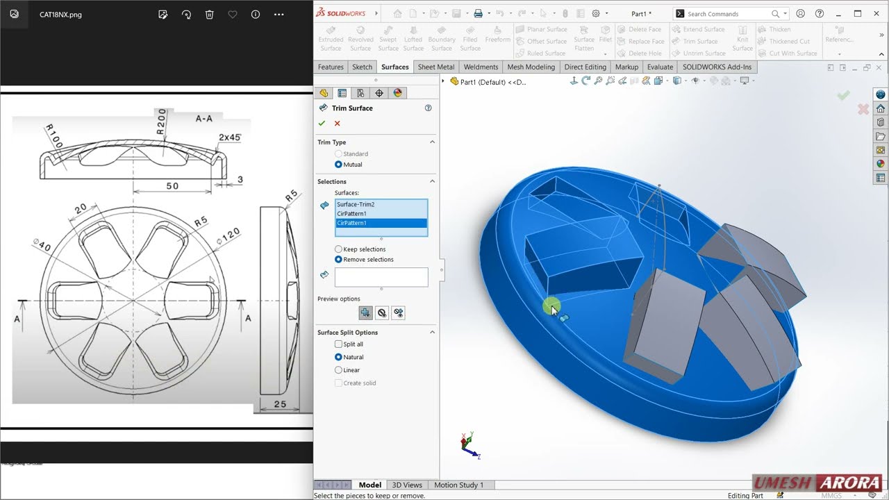Select Mutual trim type radio
This screenshot has height=500, width=889.
coord(338,165)
